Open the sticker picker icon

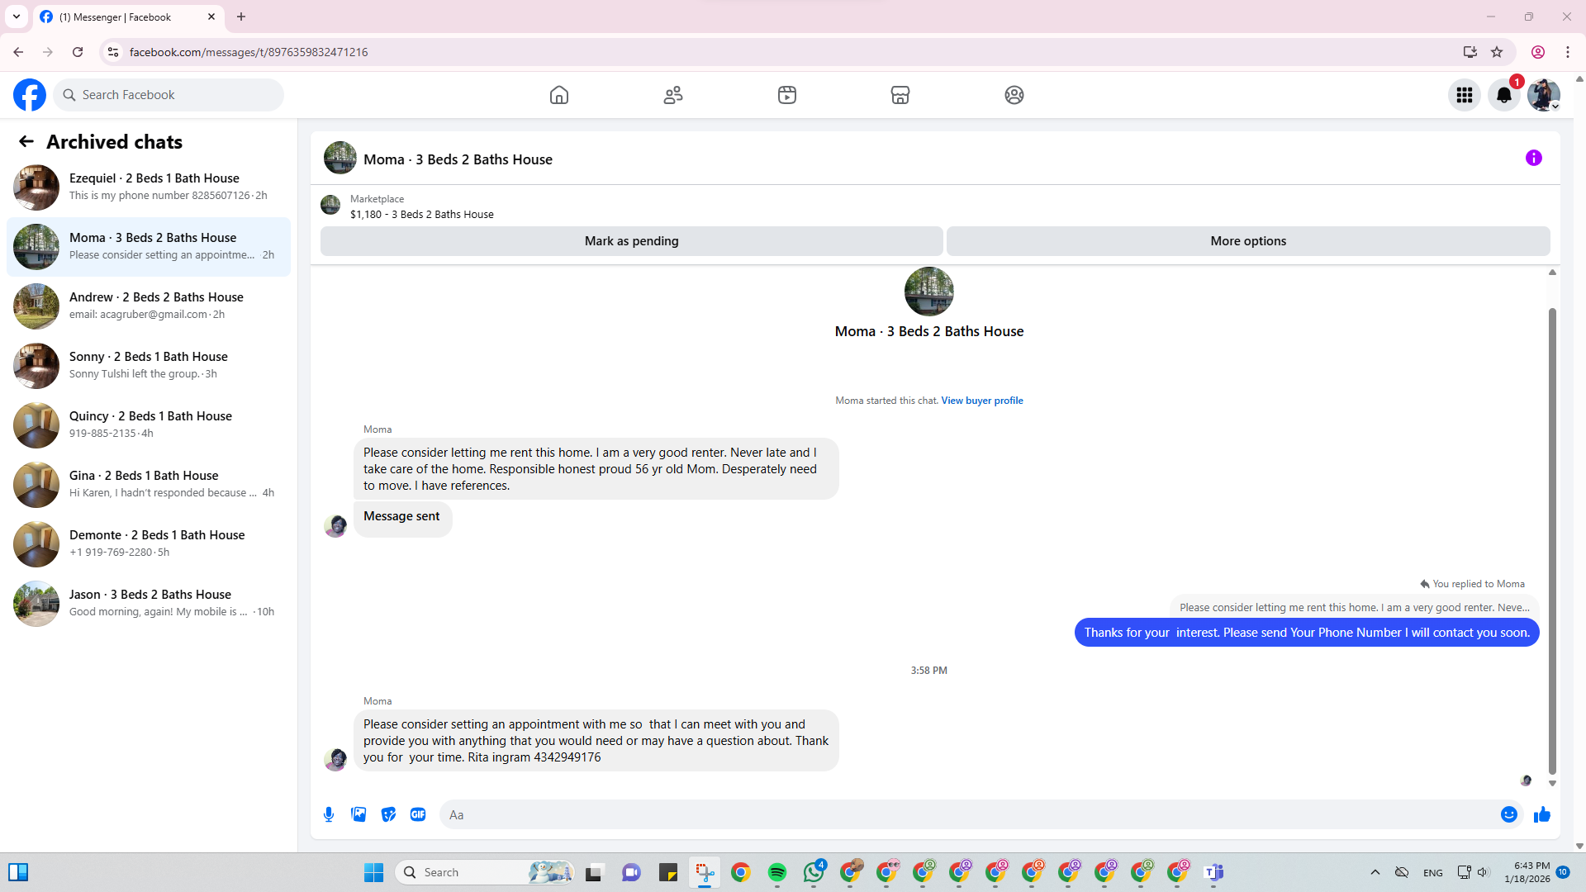388,814
